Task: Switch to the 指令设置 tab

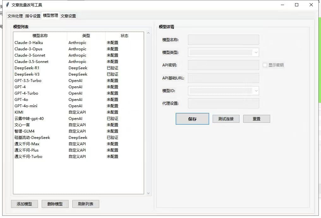Action: 33,16
